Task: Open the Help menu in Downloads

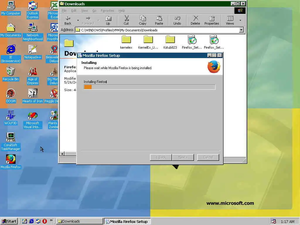Action: (x=122, y=11)
